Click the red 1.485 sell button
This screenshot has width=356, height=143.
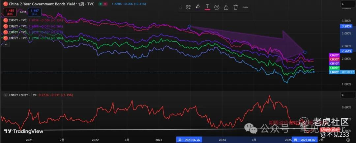click(9, 12)
